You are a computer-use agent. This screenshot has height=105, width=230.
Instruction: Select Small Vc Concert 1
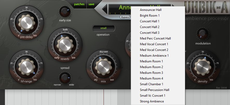[x=158, y=96]
